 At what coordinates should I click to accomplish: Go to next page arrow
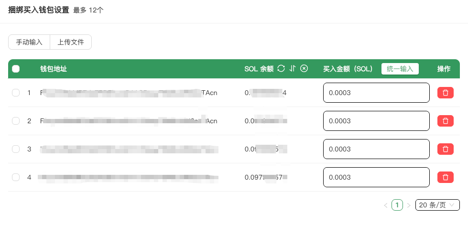tap(408, 205)
